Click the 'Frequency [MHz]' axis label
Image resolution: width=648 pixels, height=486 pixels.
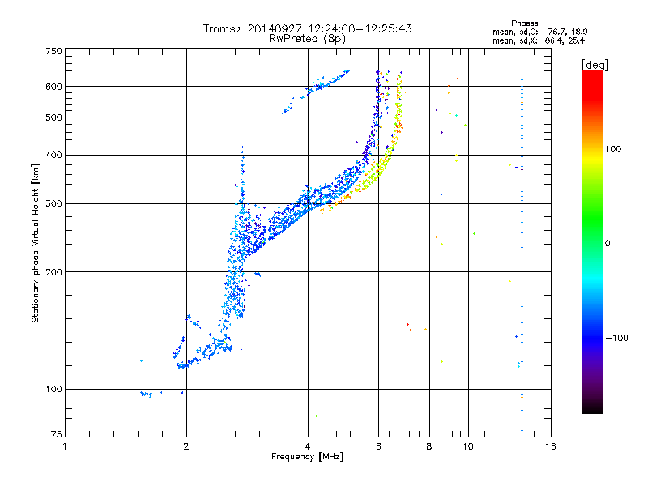(x=307, y=457)
